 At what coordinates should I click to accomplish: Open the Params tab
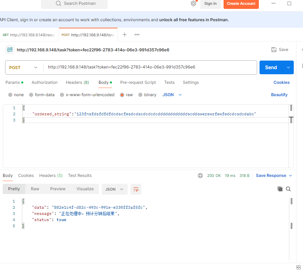14,82
